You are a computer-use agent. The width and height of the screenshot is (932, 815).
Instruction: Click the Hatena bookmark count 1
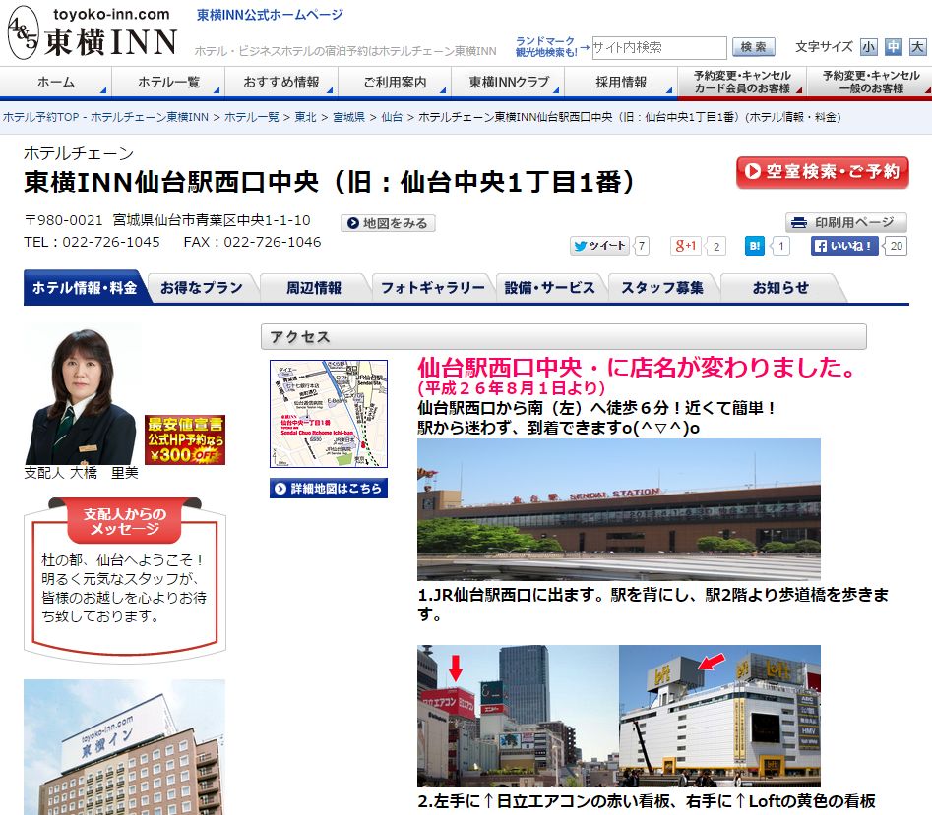(781, 246)
